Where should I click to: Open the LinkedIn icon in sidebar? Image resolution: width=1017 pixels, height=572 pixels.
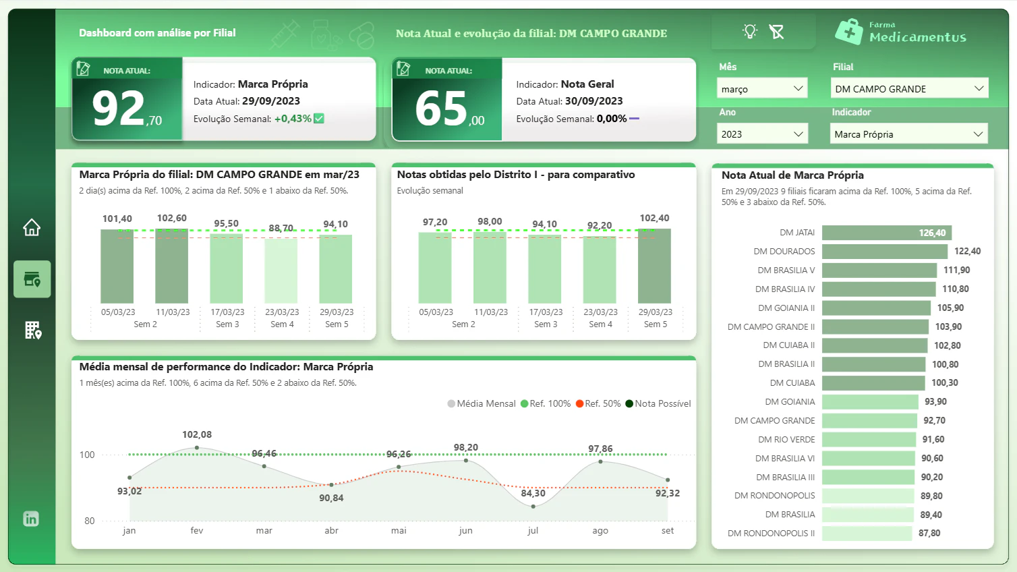pyautogui.click(x=31, y=519)
